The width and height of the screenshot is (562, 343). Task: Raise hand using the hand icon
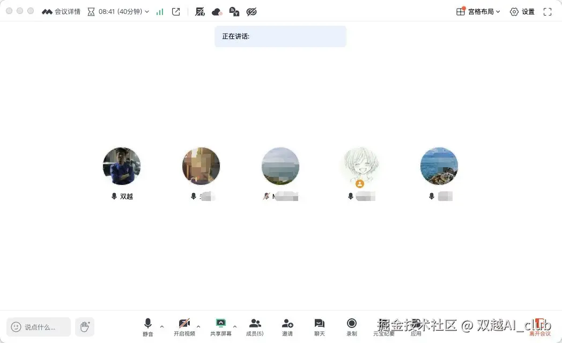tap(85, 326)
